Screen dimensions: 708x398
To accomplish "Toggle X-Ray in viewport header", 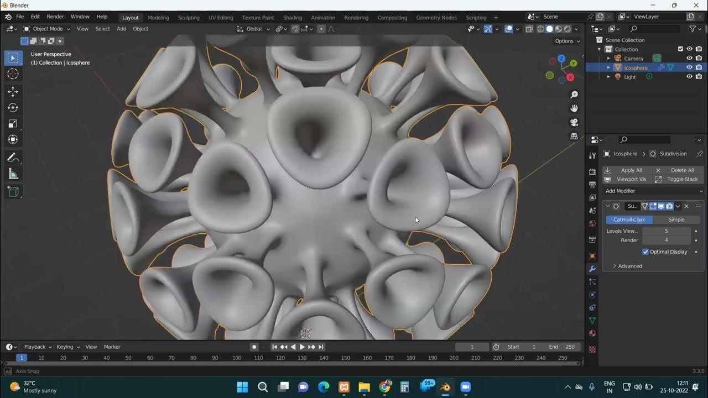I will 529,29.
